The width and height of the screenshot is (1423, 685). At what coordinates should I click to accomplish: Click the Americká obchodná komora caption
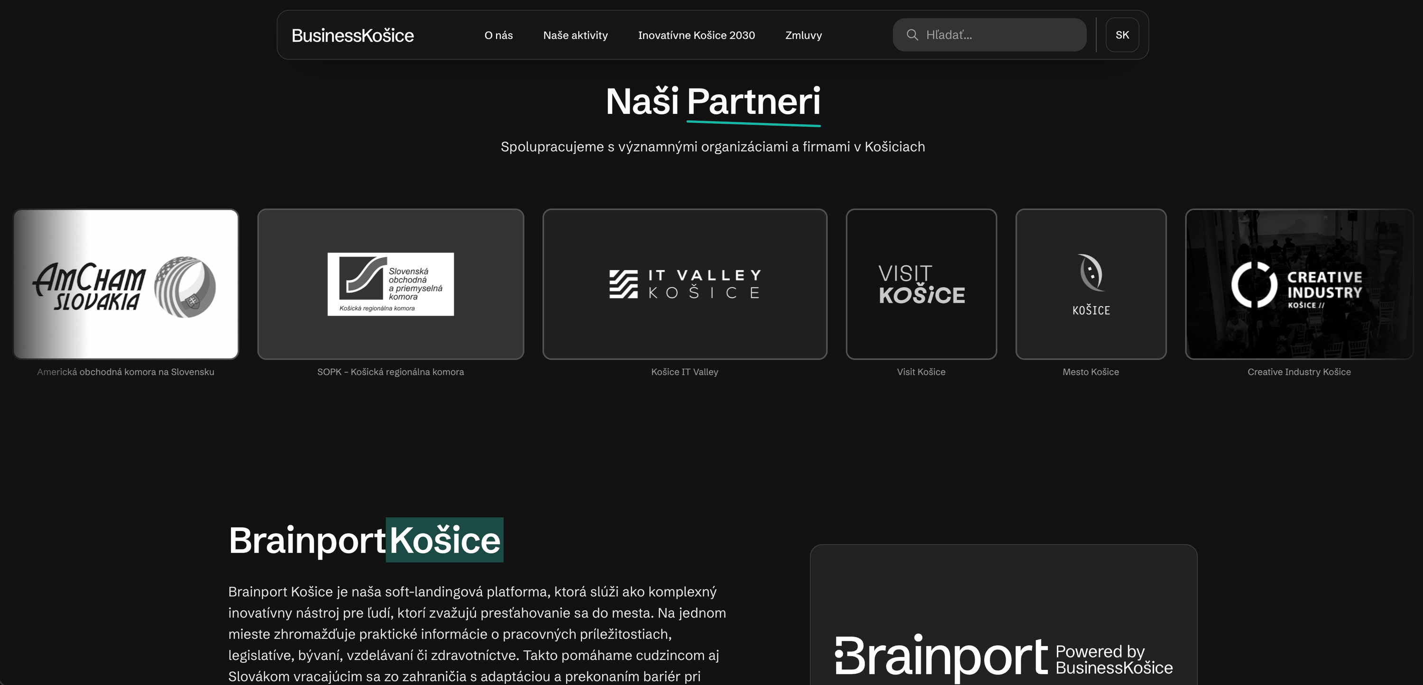point(125,372)
